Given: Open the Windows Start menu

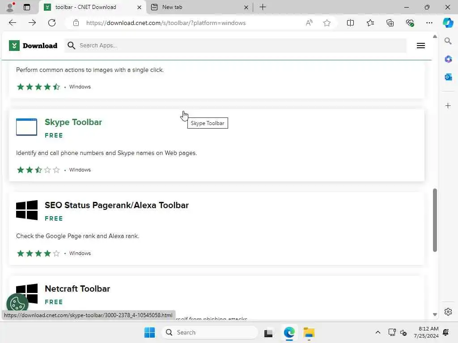Looking at the screenshot, I should [149, 332].
